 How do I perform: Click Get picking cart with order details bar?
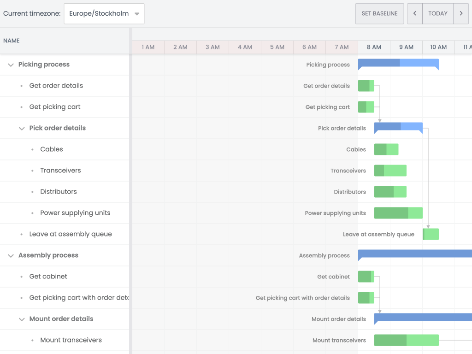click(366, 298)
